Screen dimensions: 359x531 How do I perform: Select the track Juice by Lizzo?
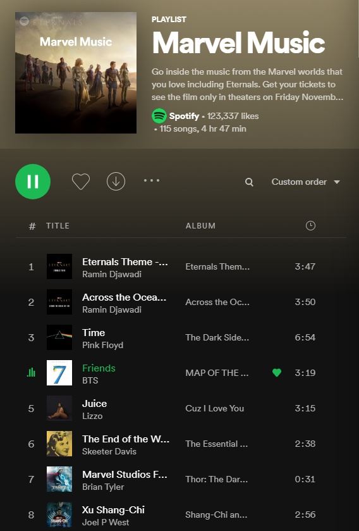[94, 403]
